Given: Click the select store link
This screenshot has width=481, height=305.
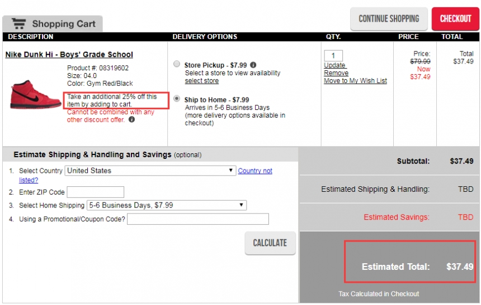Looking at the screenshot, I should pyautogui.click(x=202, y=81).
